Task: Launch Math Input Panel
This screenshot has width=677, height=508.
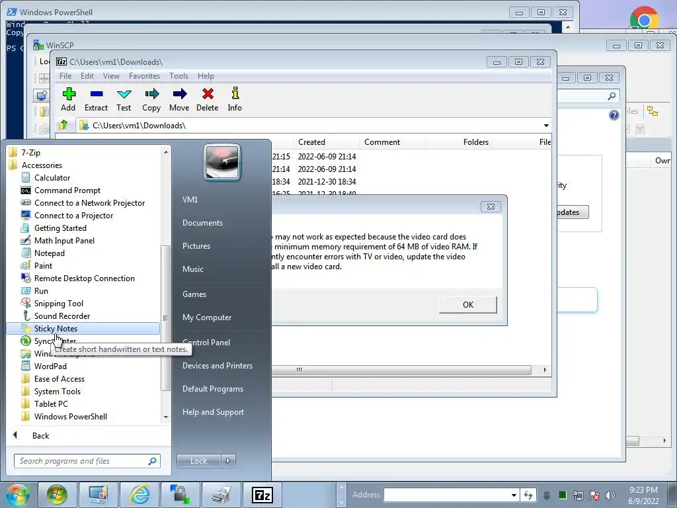Action: pyautogui.click(x=64, y=240)
